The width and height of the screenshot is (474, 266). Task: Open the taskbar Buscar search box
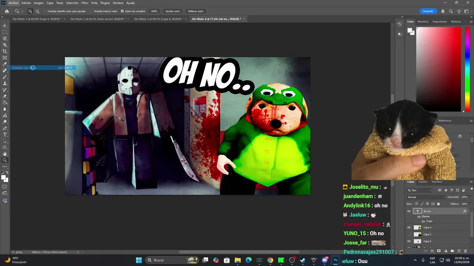tap(172, 260)
